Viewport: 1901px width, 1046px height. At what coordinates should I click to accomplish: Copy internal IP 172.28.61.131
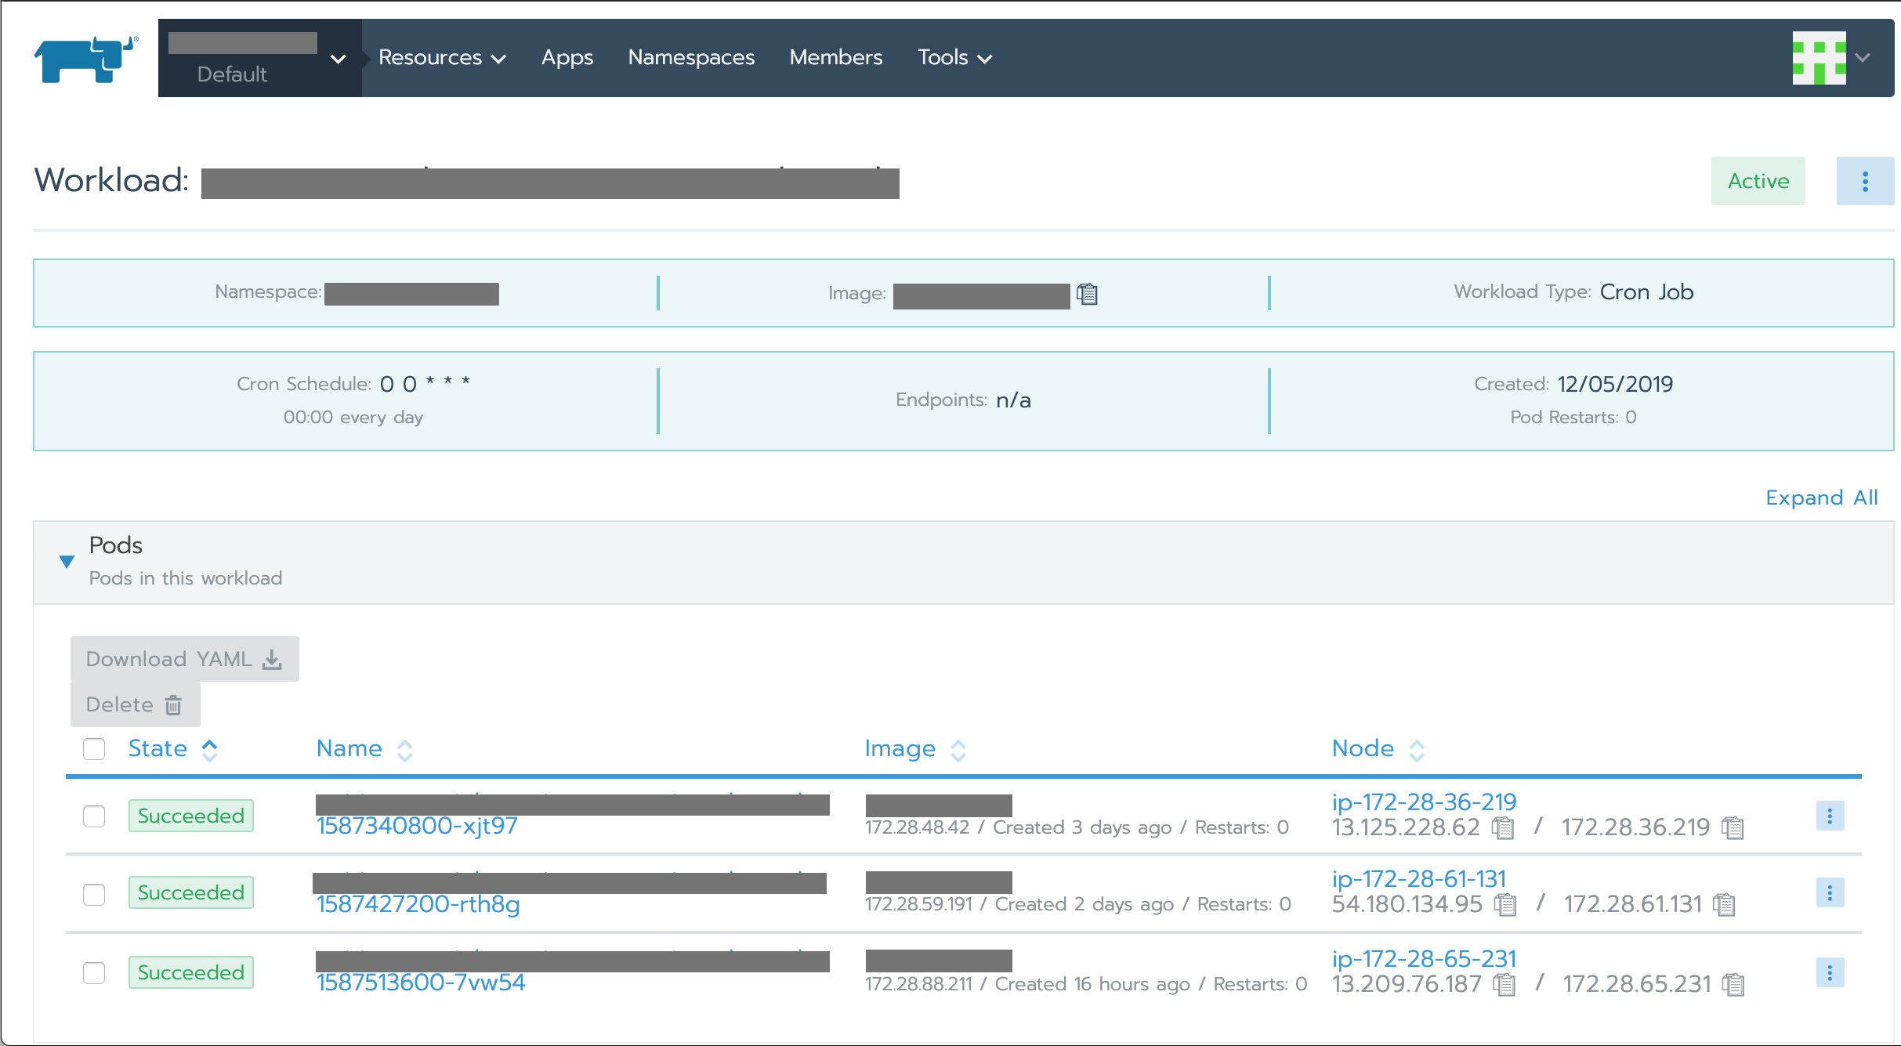tap(1725, 904)
